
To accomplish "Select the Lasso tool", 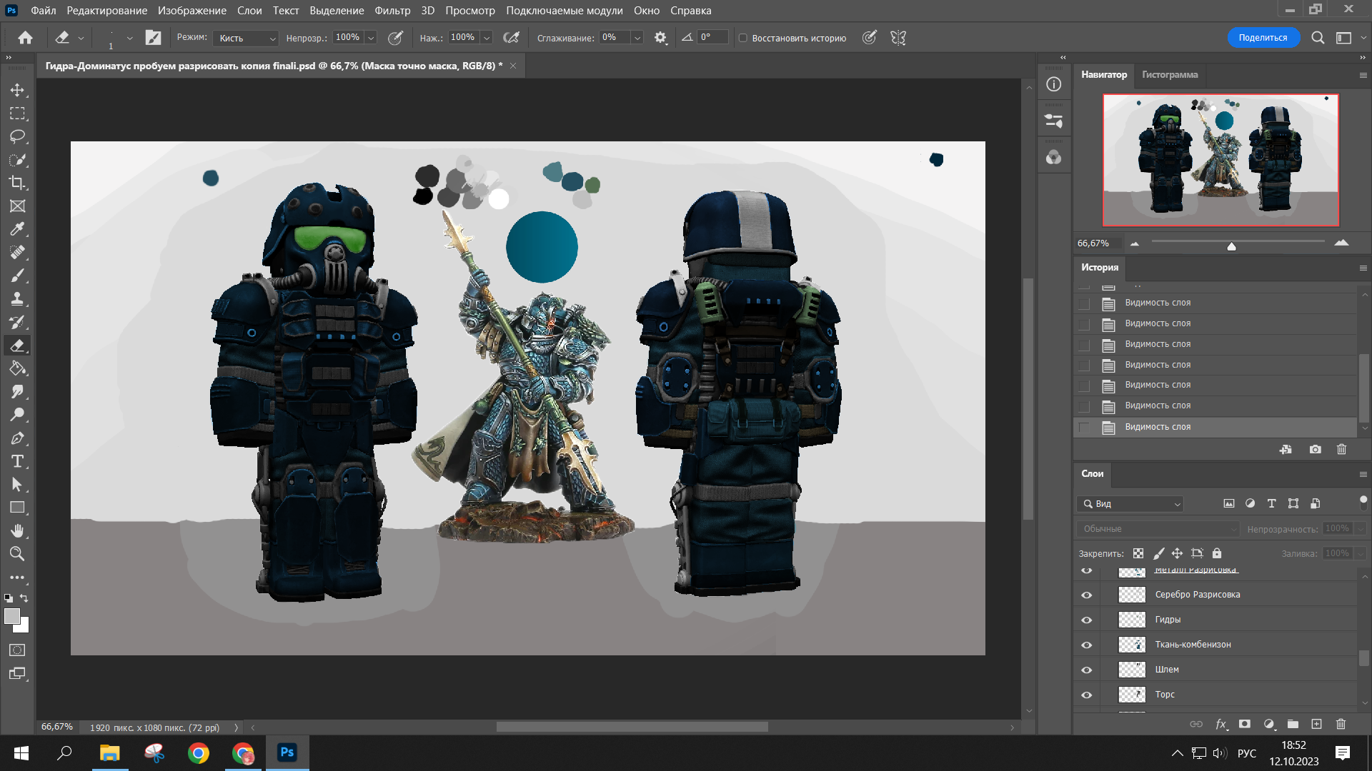I will click(17, 136).
